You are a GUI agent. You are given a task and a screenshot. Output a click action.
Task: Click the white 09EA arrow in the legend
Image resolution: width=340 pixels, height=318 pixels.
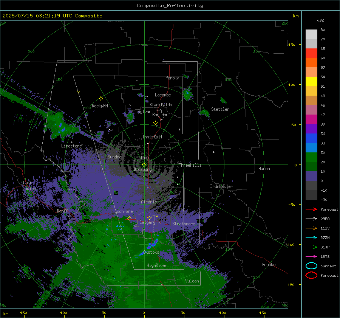point(311,219)
